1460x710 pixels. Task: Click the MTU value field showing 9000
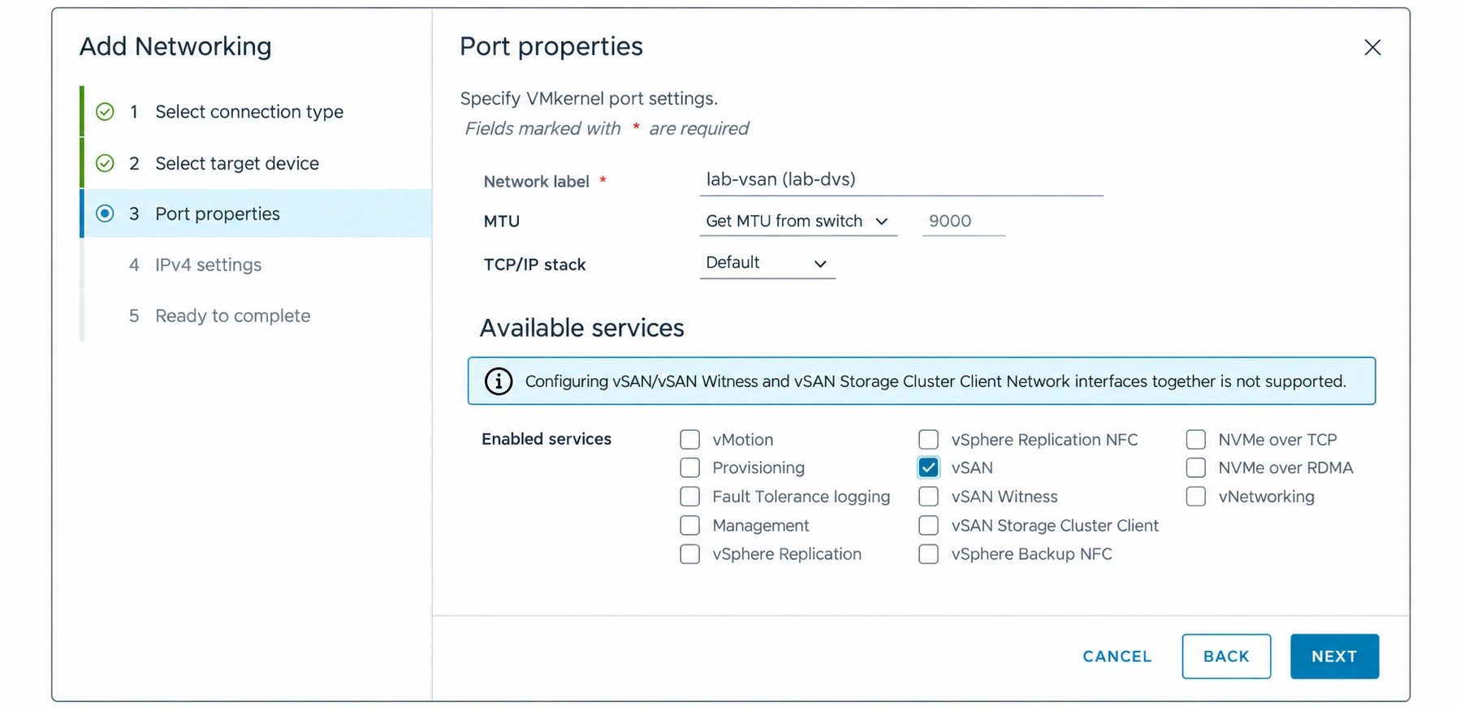click(964, 221)
